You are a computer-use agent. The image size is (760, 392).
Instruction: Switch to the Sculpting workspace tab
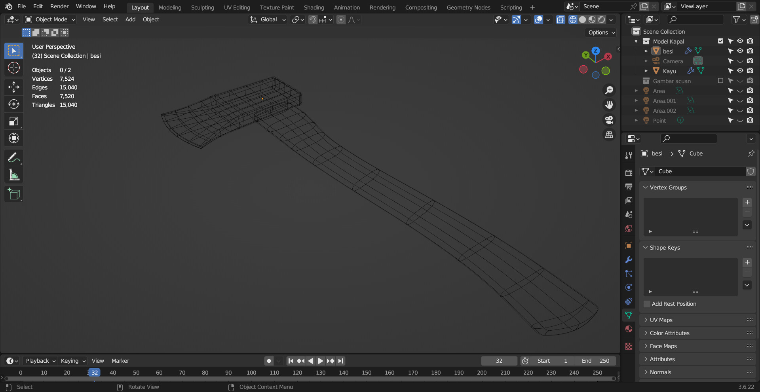(x=202, y=7)
